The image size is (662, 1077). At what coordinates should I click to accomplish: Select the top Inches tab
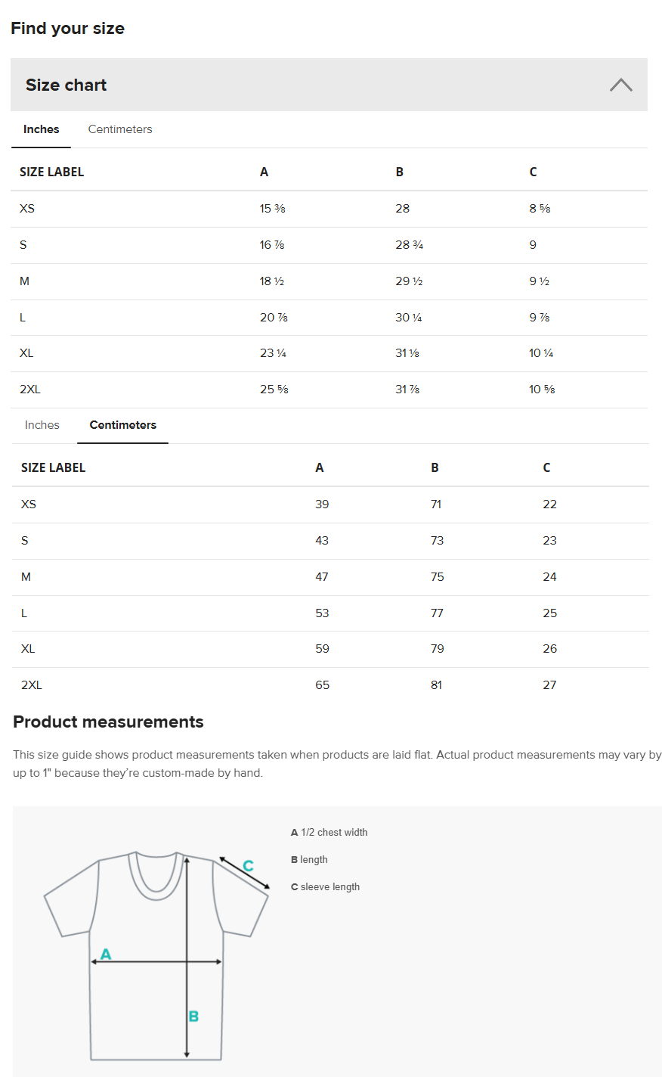coord(41,129)
